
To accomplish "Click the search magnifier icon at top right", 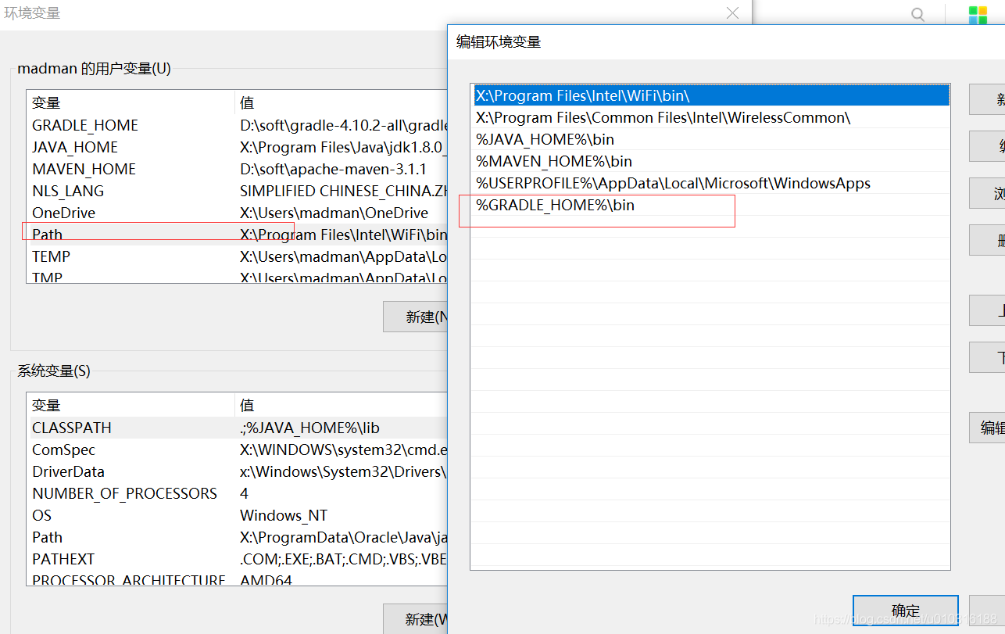I will [918, 15].
